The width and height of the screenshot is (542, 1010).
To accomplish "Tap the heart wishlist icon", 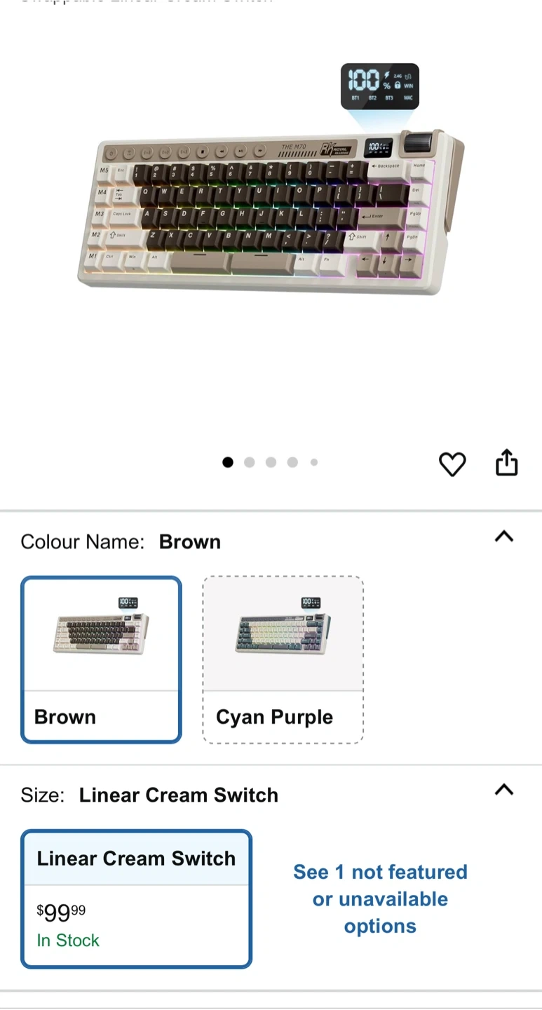I will coord(452,464).
